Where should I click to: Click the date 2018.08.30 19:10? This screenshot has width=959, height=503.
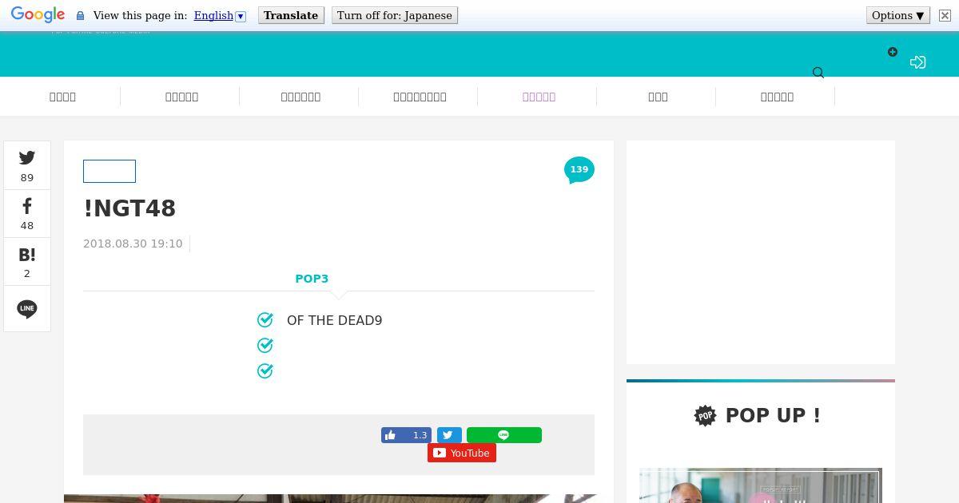point(133,244)
